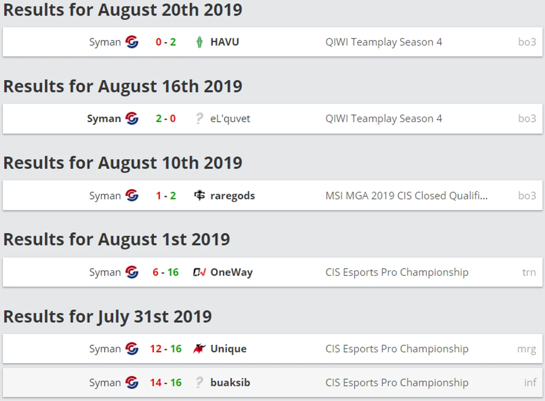Click the OneWay team logo
This screenshot has width=545, height=401.
click(199, 272)
